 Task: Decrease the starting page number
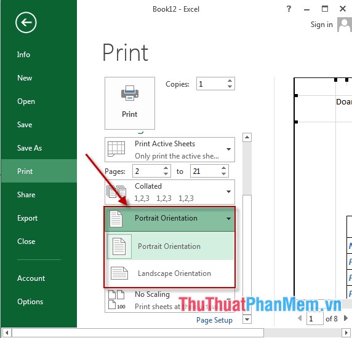pos(166,174)
